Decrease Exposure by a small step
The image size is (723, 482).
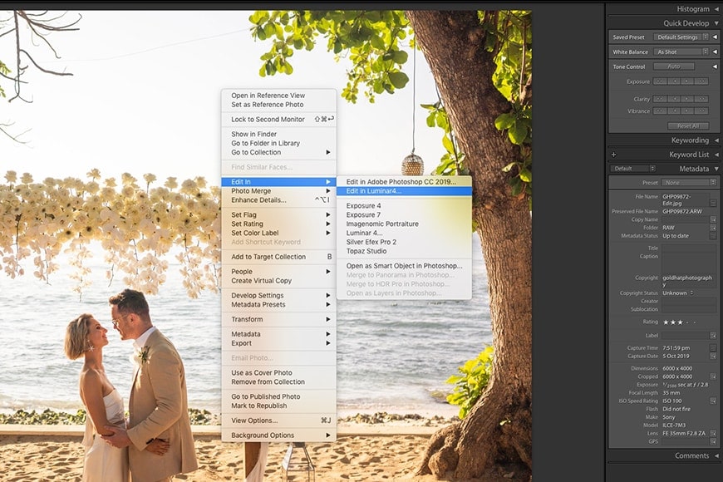[674, 81]
